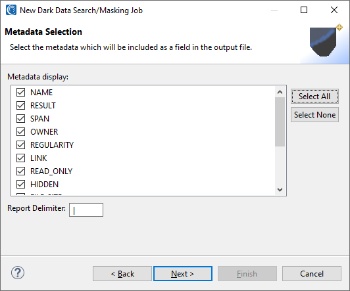Screen dimensions: 350x291
Task: Toggle the RESULT checkbox
Action: tap(21, 105)
